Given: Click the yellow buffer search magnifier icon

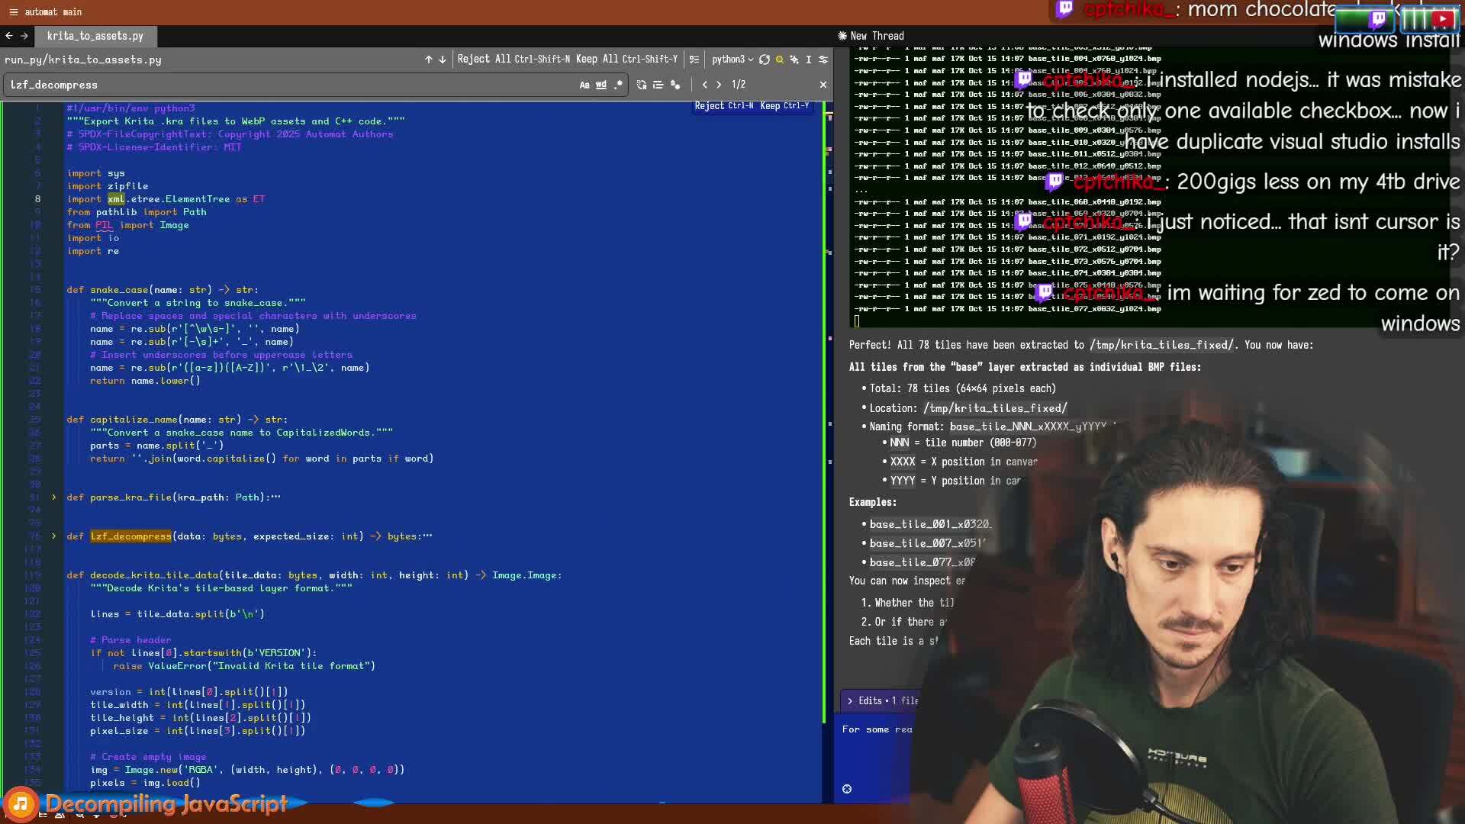Looking at the screenshot, I should pyautogui.click(x=779, y=60).
